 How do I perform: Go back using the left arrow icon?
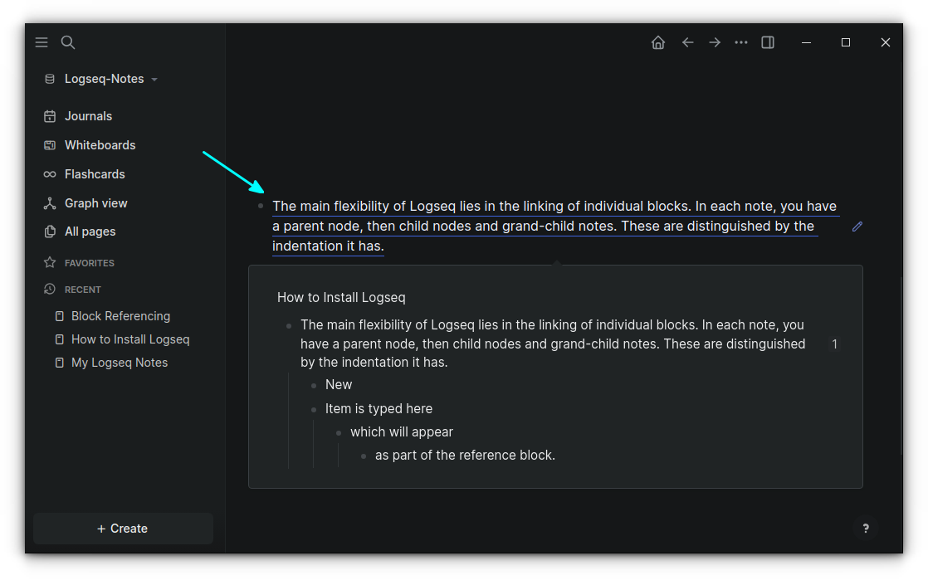coord(688,42)
